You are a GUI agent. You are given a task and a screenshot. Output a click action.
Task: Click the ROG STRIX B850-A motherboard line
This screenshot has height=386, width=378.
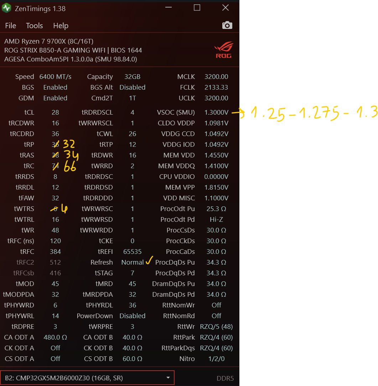(x=73, y=50)
